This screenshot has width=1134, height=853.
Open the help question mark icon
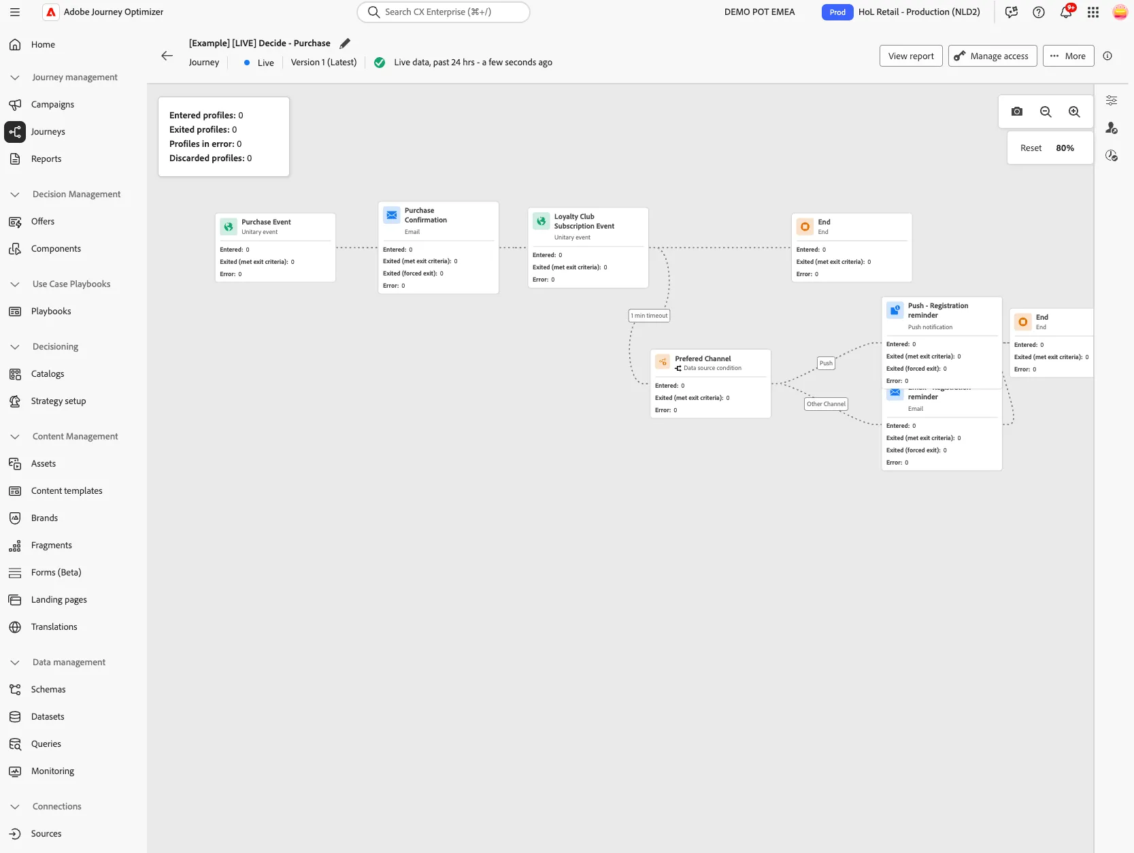(1039, 12)
